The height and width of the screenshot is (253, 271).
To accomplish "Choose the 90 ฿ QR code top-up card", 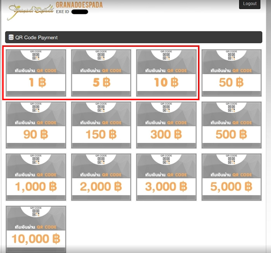I will point(36,125).
